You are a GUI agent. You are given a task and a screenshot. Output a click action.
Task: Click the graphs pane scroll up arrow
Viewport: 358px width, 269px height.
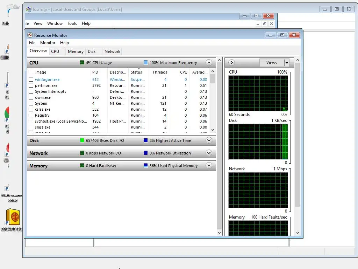(298, 60)
